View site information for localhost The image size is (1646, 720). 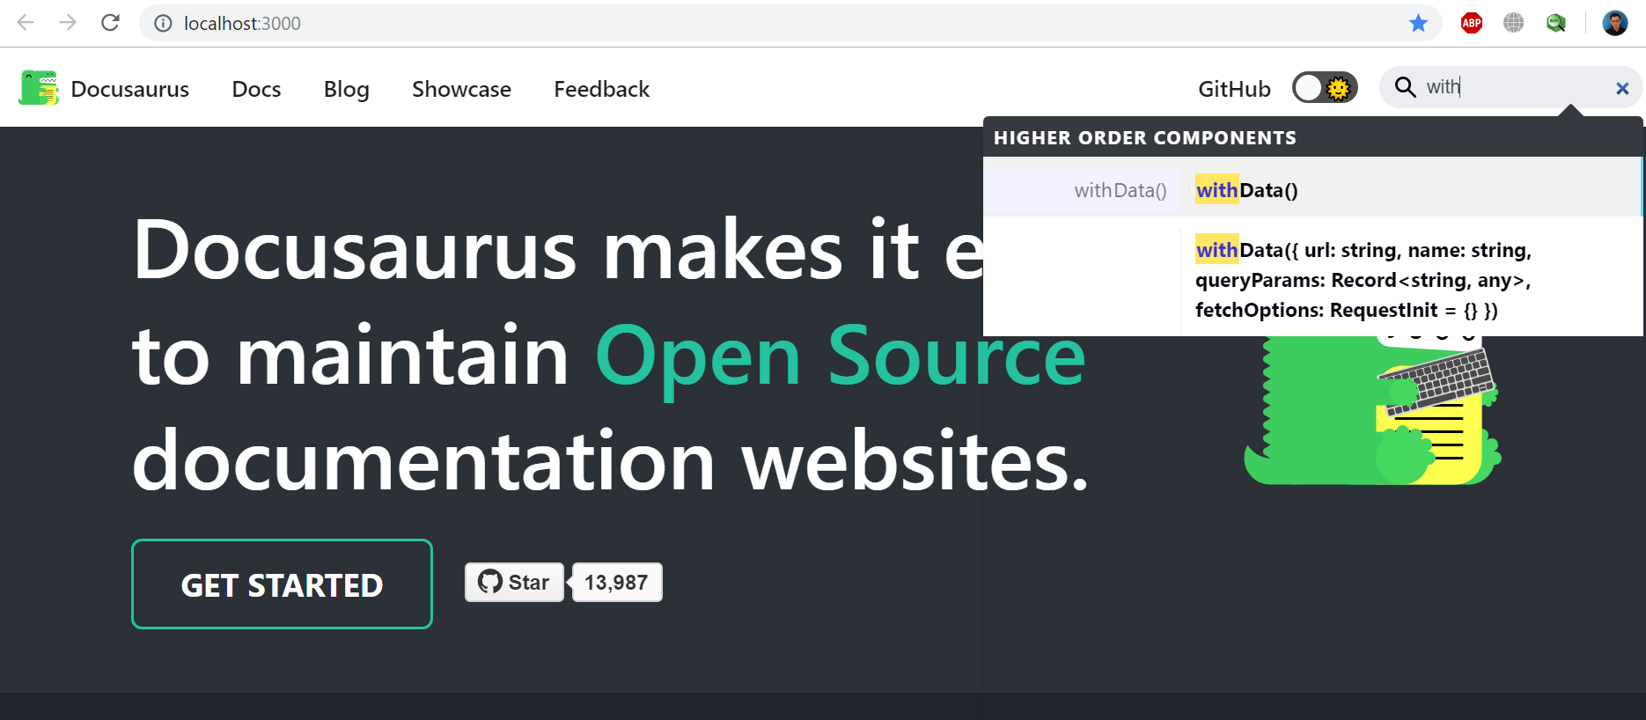click(x=163, y=24)
